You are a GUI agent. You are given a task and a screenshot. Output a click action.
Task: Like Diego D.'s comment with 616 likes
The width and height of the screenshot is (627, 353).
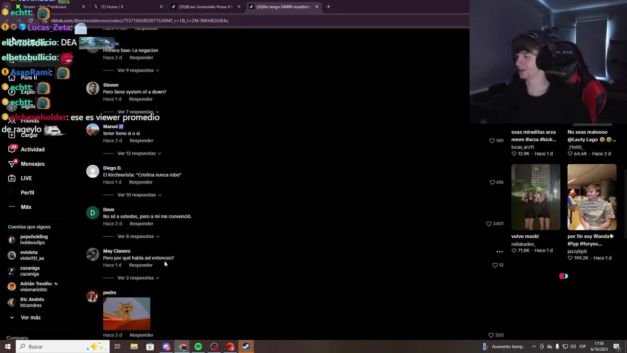492,182
